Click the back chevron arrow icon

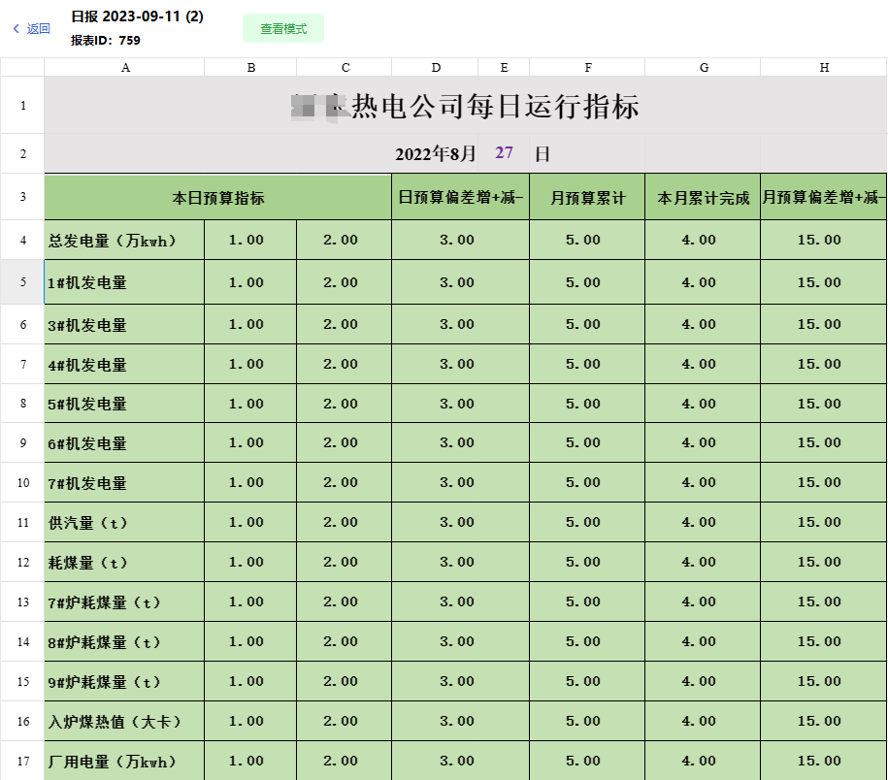click(x=16, y=29)
